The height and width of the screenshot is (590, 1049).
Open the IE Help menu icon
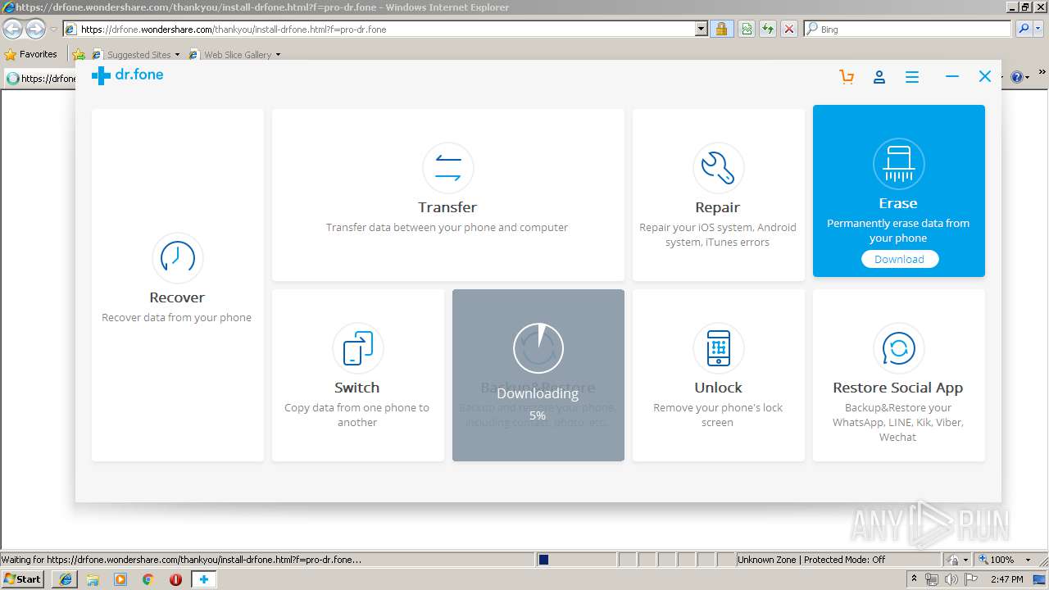click(1019, 77)
